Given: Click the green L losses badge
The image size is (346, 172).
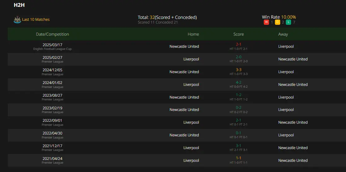Looking at the screenshot, I should click(288, 22).
